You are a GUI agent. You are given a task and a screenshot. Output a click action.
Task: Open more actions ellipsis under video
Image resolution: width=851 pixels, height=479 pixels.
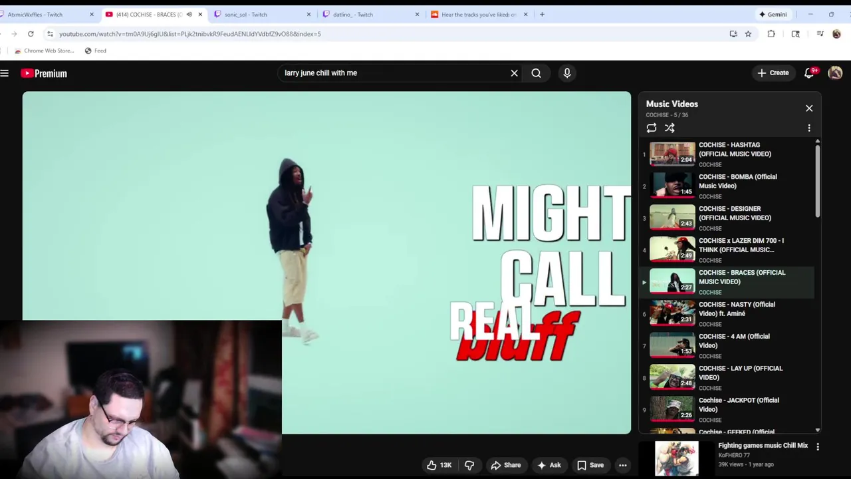[623, 465]
